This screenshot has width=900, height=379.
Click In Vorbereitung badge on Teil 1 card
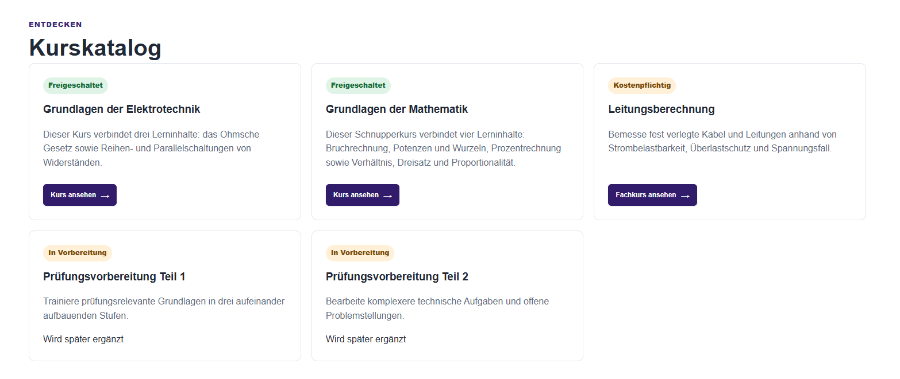pyautogui.click(x=78, y=253)
